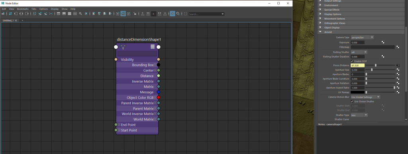This screenshot has width=408, height=154.
Task: Click the toggle swatch size icon
Action: 86,14
